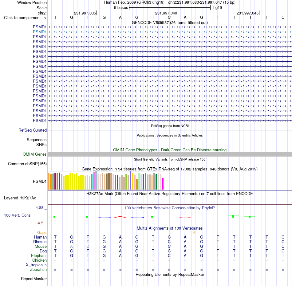
Task: Click 'Publications: Sequences in Scientific Articles' title
Action: 170,135
